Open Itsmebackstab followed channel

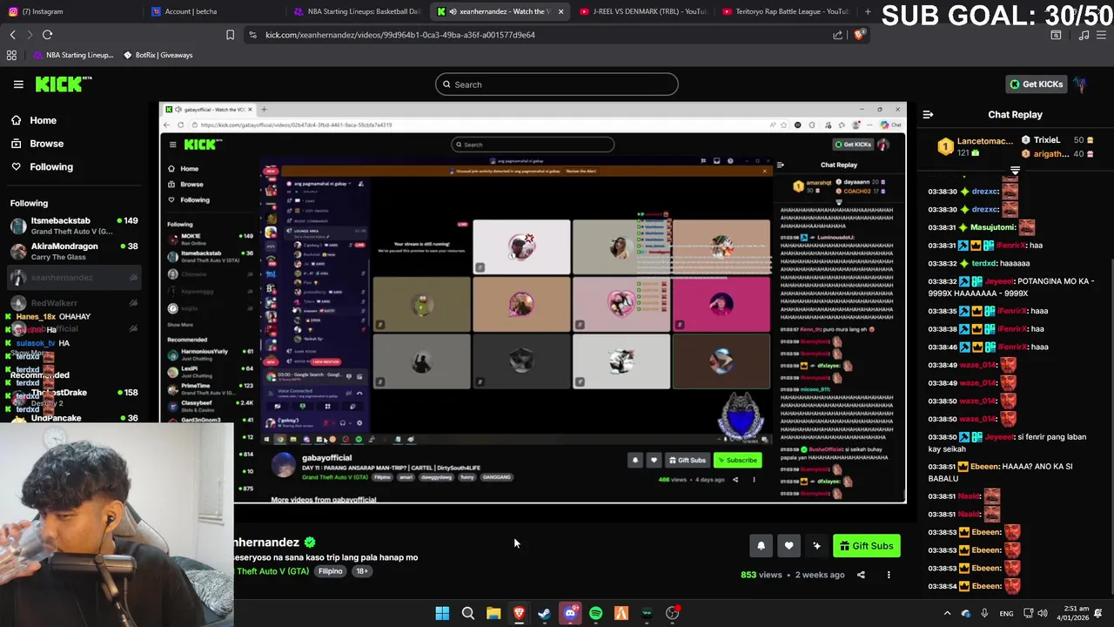(74, 226)
